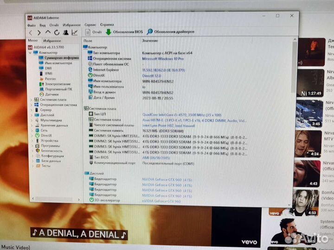Open the DirectX 12.0 value link
The image size is (334, 250).
[x=152, y=75]
